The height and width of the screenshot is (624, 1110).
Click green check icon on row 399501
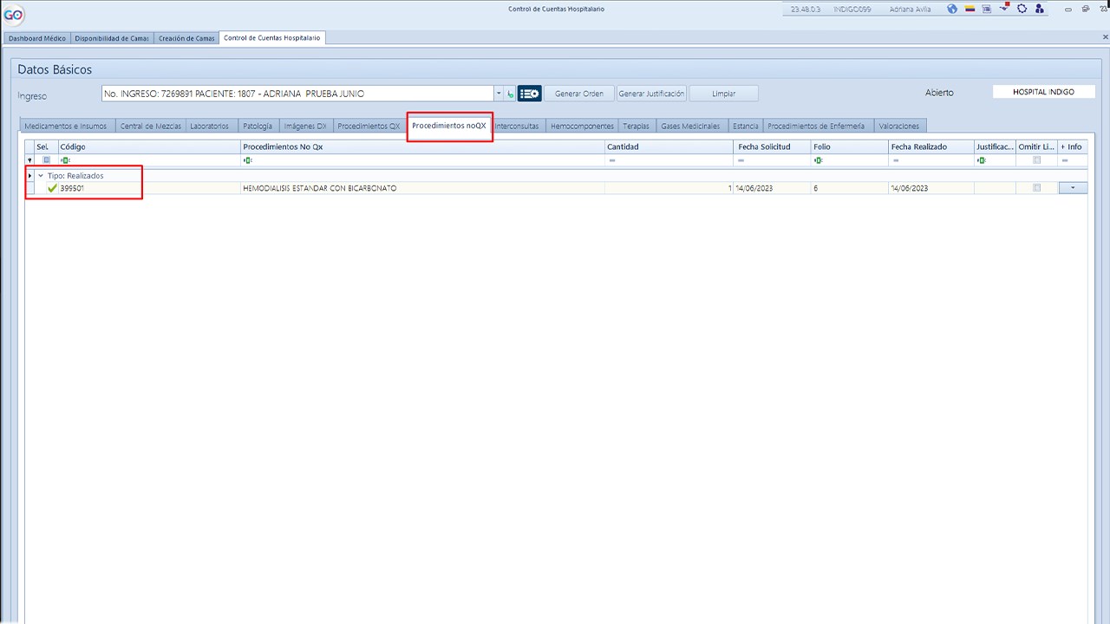[x=52, y=188]
